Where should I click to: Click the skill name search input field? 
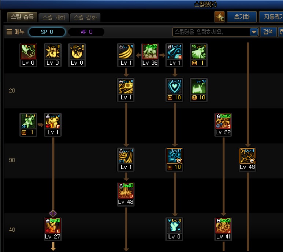coord(211,32)
